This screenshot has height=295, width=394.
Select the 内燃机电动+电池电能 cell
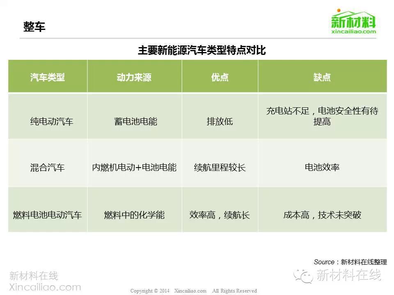(x=135, y=163)
